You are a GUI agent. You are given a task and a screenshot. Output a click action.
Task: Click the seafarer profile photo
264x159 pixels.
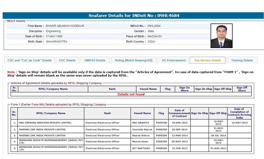221,36
